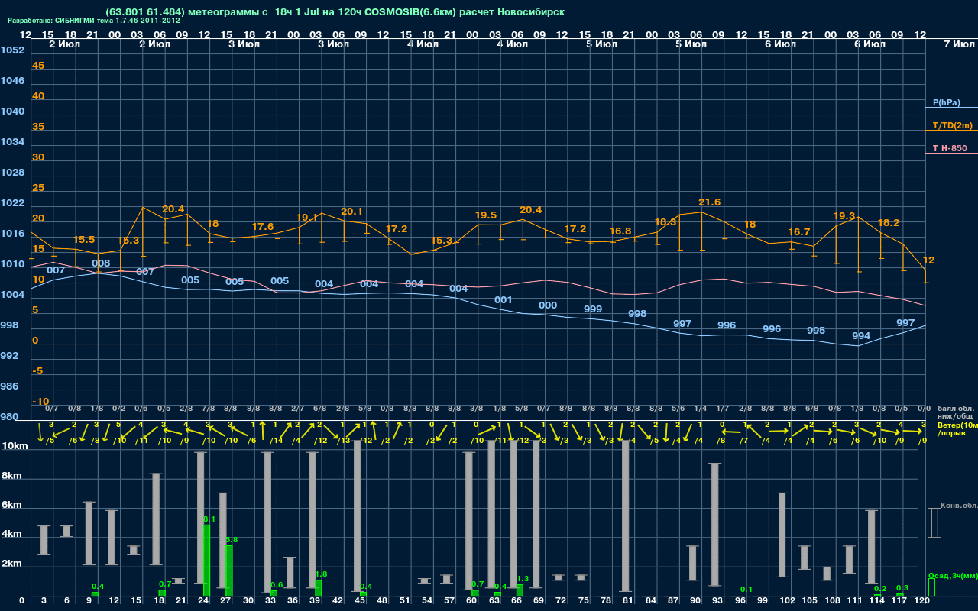
Task: Click the 10km altitude axis label
Action: coord(15,445)
